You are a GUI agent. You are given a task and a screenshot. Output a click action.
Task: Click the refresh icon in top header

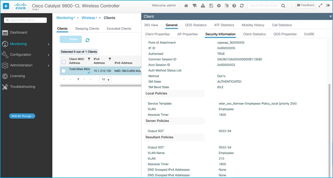[x=242, y=6]
